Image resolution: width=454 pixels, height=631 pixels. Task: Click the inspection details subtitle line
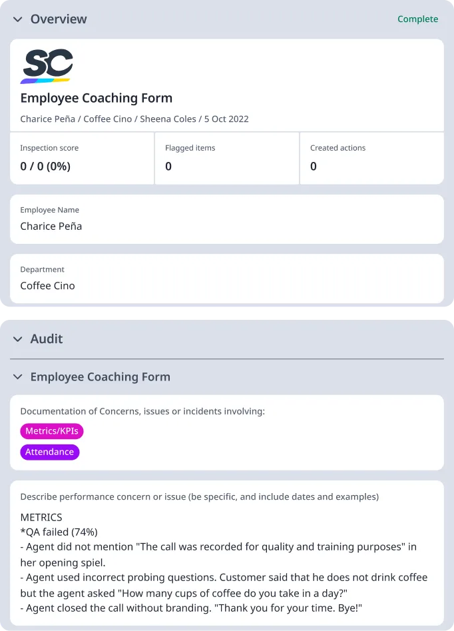[134, 119]
